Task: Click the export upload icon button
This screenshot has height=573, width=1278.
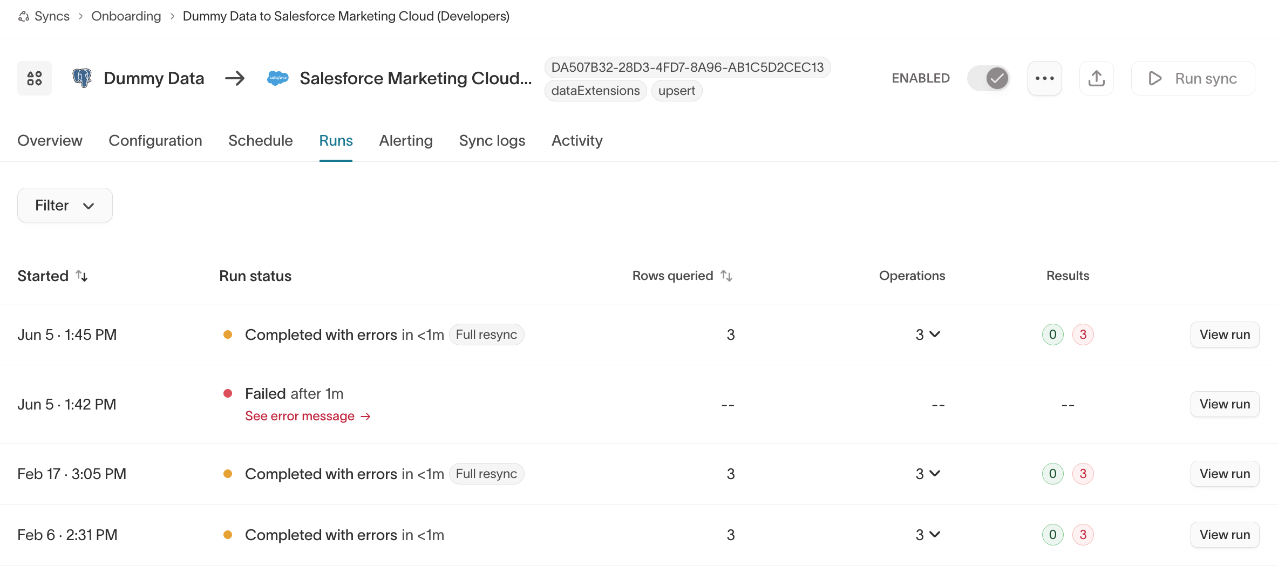Action: click(x=1097, y=78)
